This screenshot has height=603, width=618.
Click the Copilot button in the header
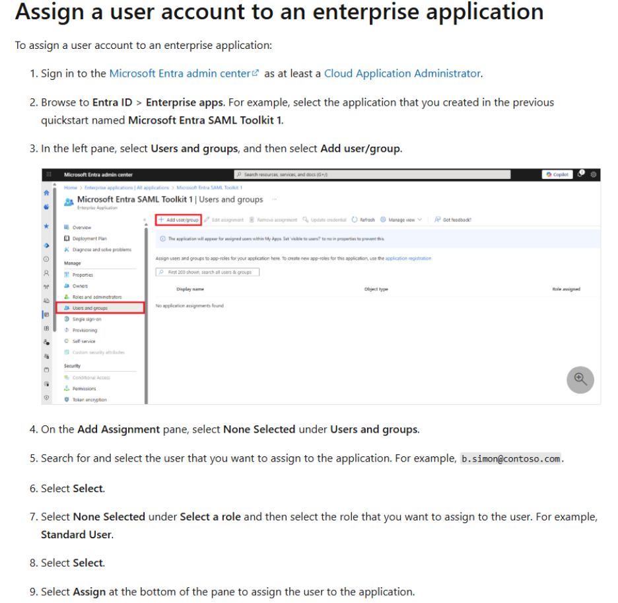click(557, 174)
